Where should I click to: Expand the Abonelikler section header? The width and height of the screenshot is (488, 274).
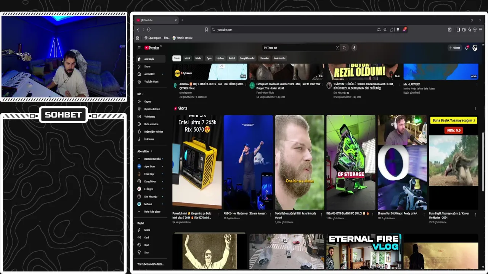144,151
